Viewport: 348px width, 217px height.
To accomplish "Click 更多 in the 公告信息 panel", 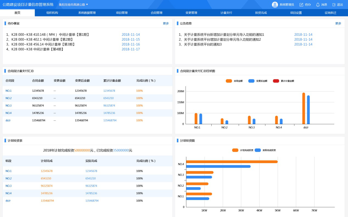I will 338,24.
